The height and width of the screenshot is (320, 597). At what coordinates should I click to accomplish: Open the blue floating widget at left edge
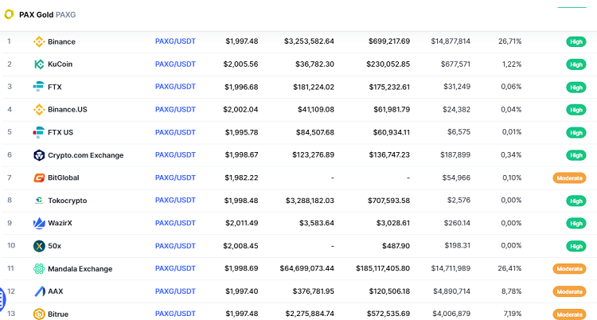coord(2,299)
